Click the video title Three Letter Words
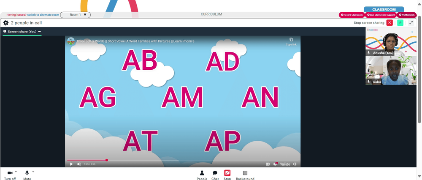Screen dimensions: 422x180 [135, 41]
